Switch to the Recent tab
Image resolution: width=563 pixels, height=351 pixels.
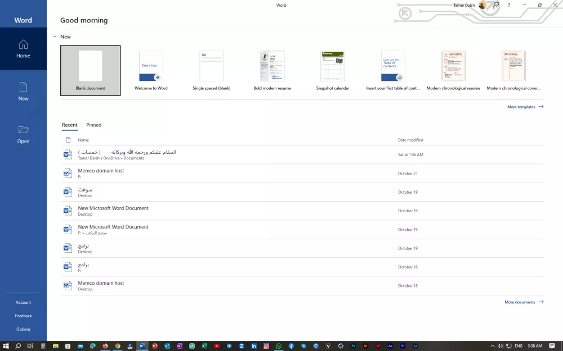click(x=70, y=125)
